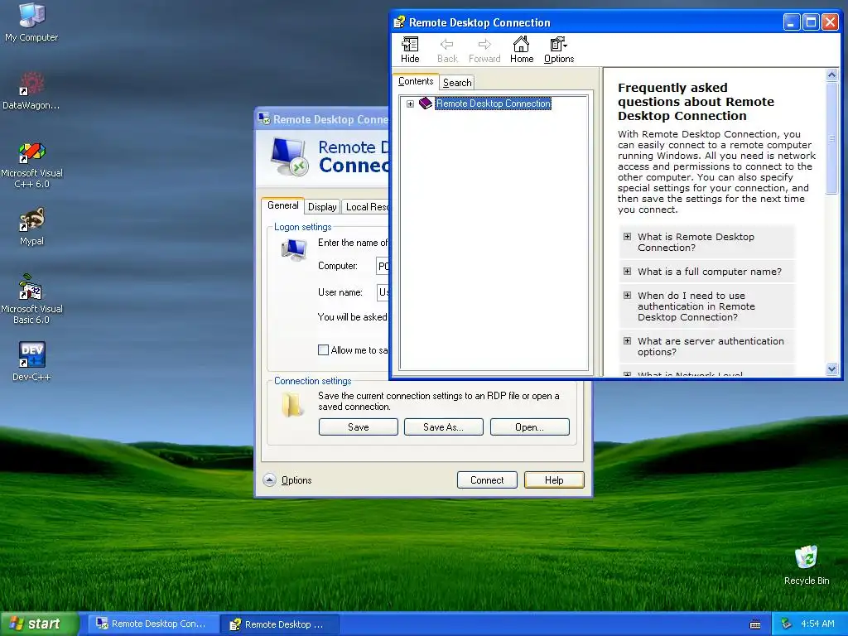The height and width of the screenshot is (636, 848).
Task: Expand the Remote Desktop Connection tree node
Action: tap(410, 104)
